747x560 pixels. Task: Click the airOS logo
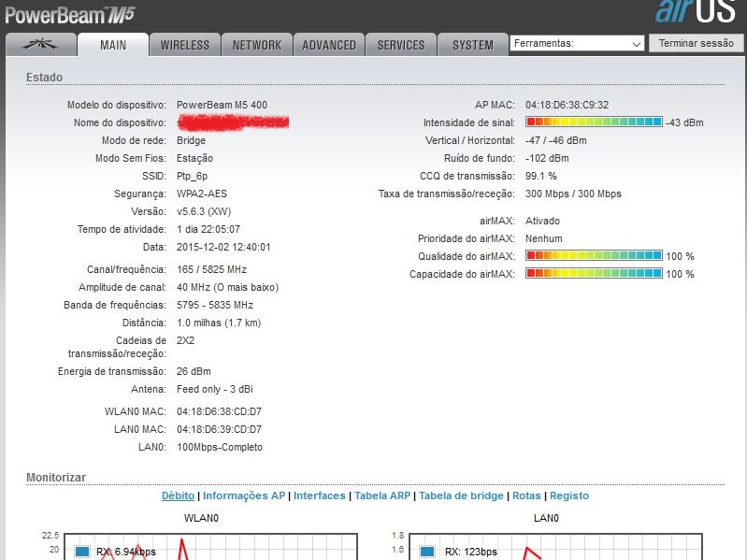pos(696,11)
